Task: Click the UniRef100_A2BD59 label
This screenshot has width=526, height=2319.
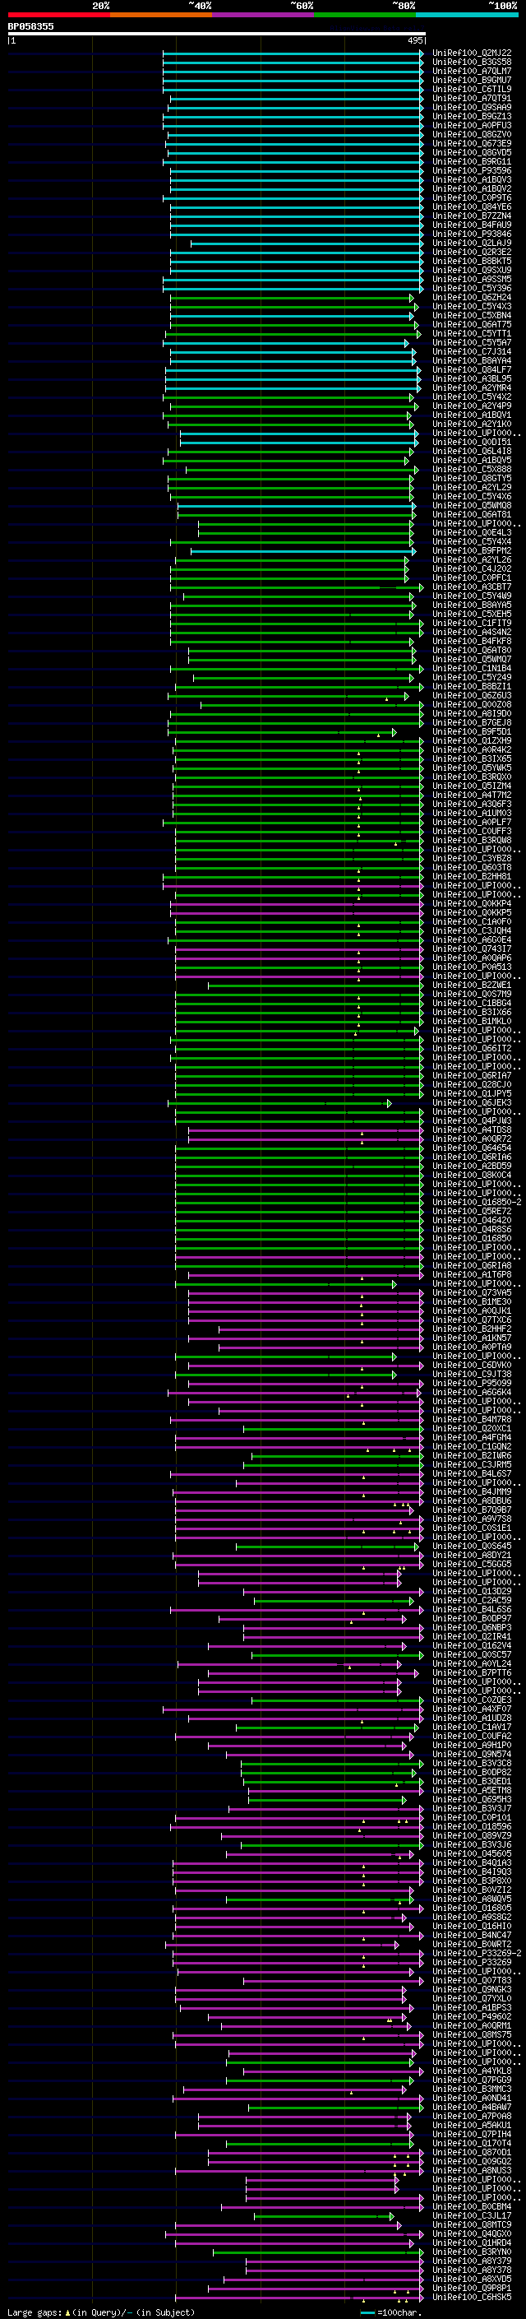Action: pyautogui.click(x=472, y=1165)
